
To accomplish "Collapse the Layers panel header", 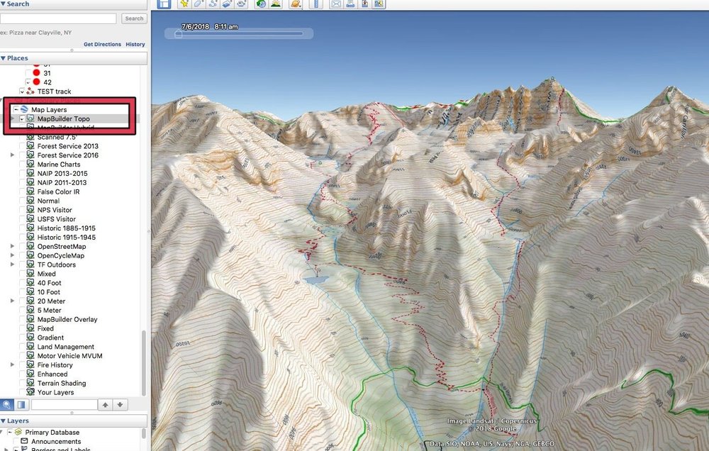I will coord(73,421).
